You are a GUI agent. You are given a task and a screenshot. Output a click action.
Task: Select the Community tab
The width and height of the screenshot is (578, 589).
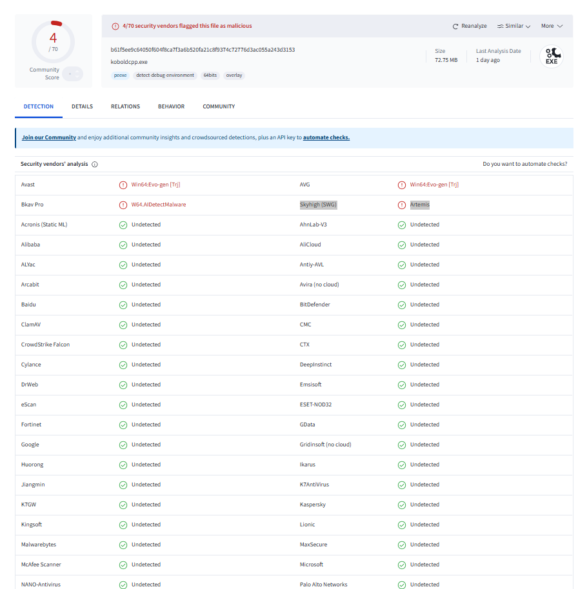219,106
